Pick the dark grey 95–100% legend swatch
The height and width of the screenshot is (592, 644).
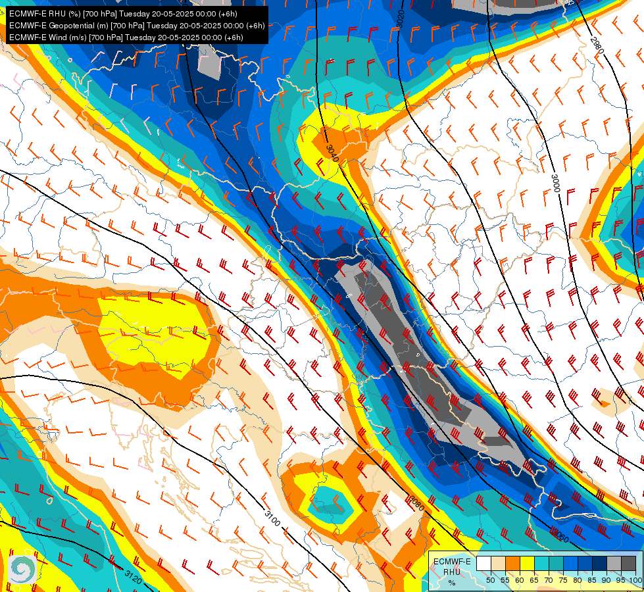click(x=629, y=563)
